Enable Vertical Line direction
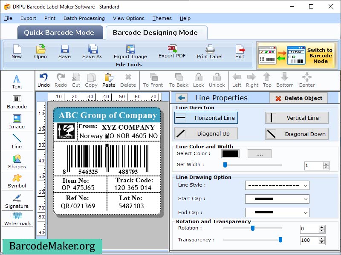341x255 pixels. click(297, 118)
